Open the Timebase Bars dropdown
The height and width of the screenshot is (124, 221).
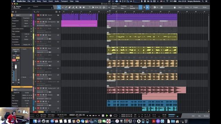124,8
